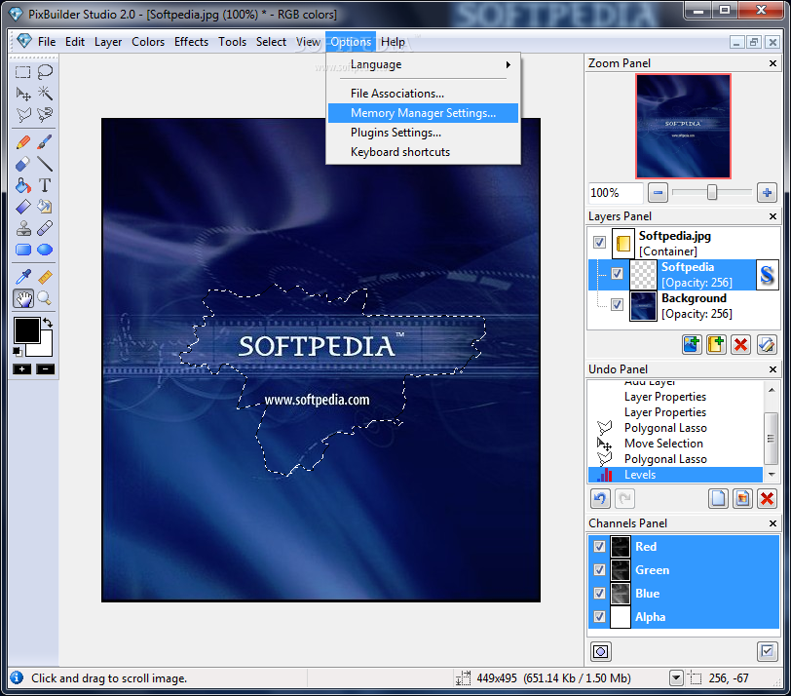Click the Fill bucket tool
The width and height of the screenshot is (791, 696).
(x=23, y=185)
